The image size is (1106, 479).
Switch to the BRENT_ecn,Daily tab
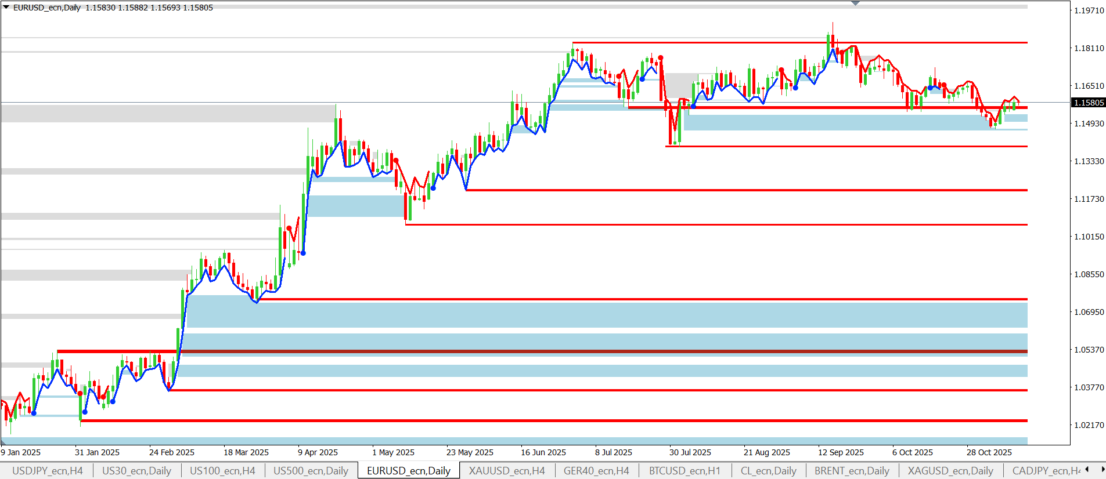pyautogui.click(x=852, y=471)
